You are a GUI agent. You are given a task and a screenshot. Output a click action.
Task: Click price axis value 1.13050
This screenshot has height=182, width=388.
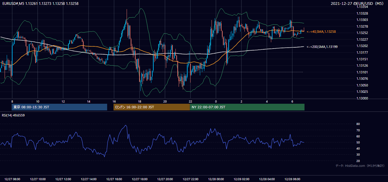point(362,85)
